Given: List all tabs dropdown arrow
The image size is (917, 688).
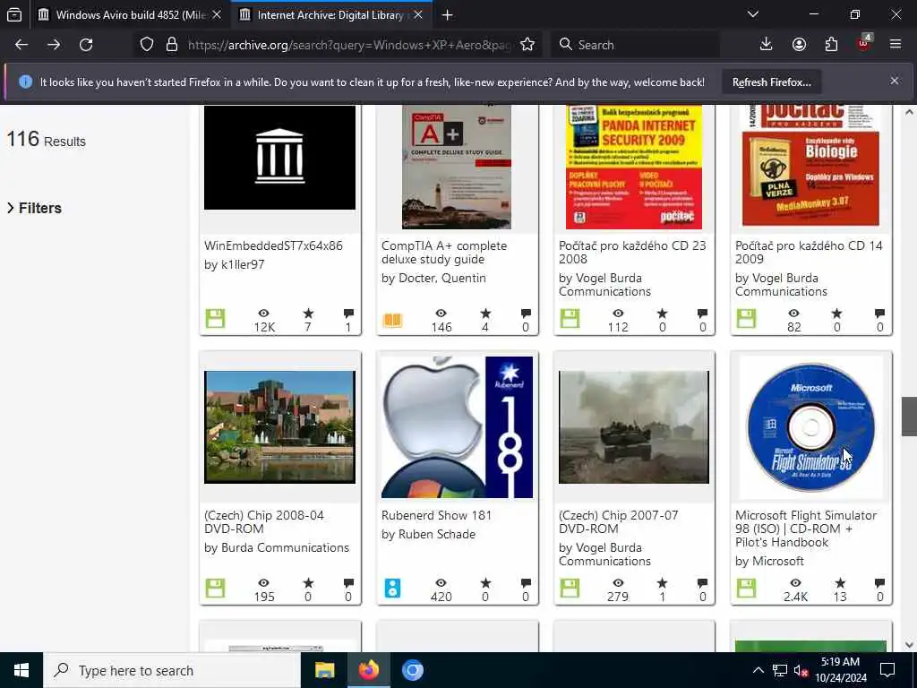Looking at the screenshot, I should 753,14.
